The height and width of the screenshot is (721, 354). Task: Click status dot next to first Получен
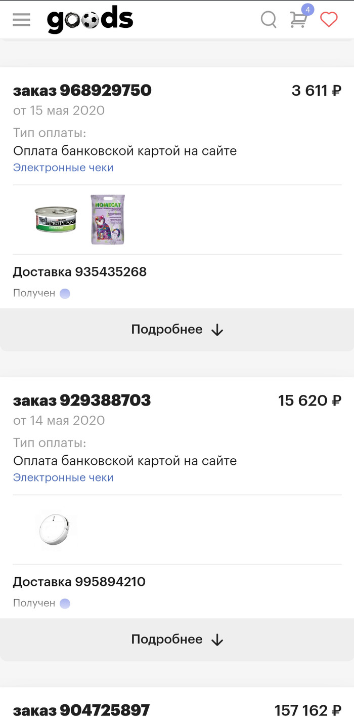(x=65, y=294)
